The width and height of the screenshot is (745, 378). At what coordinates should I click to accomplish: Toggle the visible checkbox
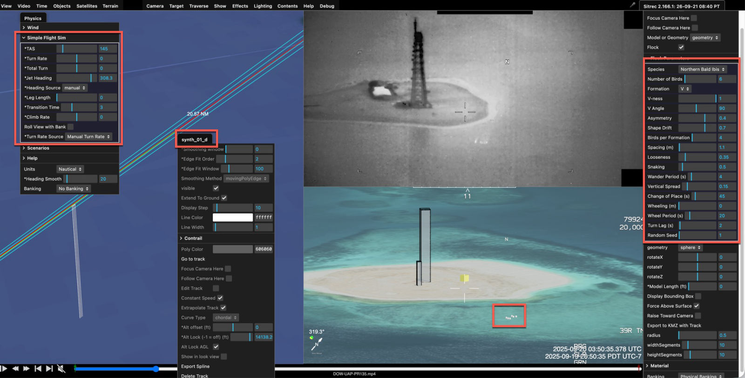[216, 189]
